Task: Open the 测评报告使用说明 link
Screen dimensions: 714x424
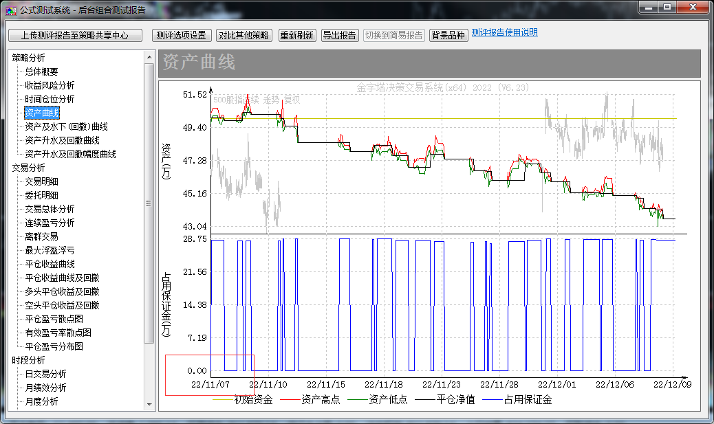Action: click(504, 32)
